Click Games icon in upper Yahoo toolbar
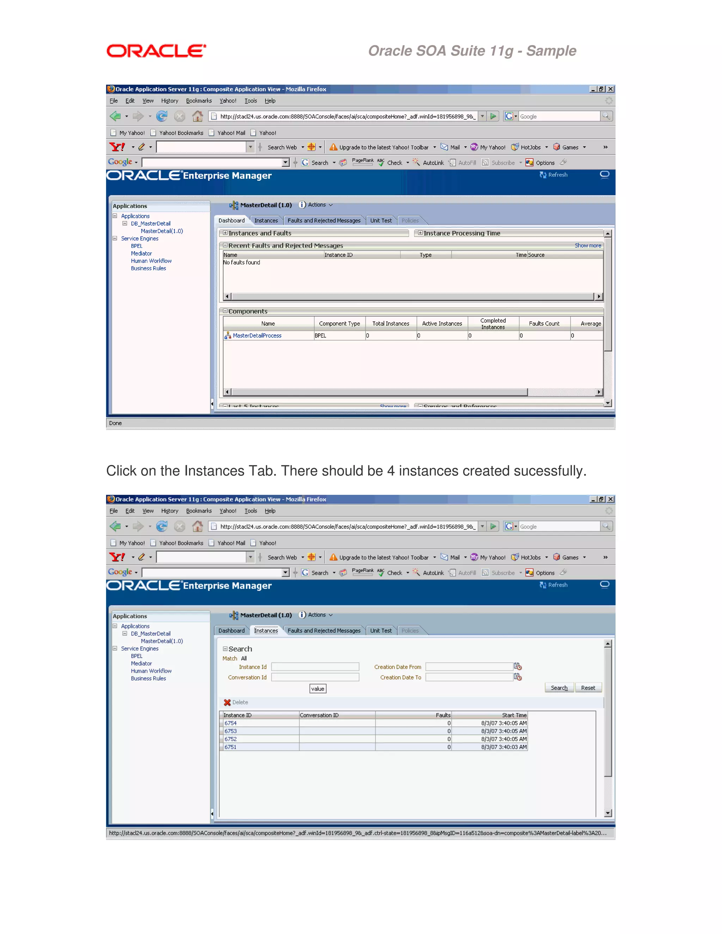This screenshot has height=934, width=722. (x=556, y=147)
